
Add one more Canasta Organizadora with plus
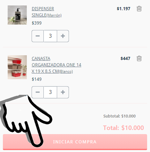coord(63,92)
